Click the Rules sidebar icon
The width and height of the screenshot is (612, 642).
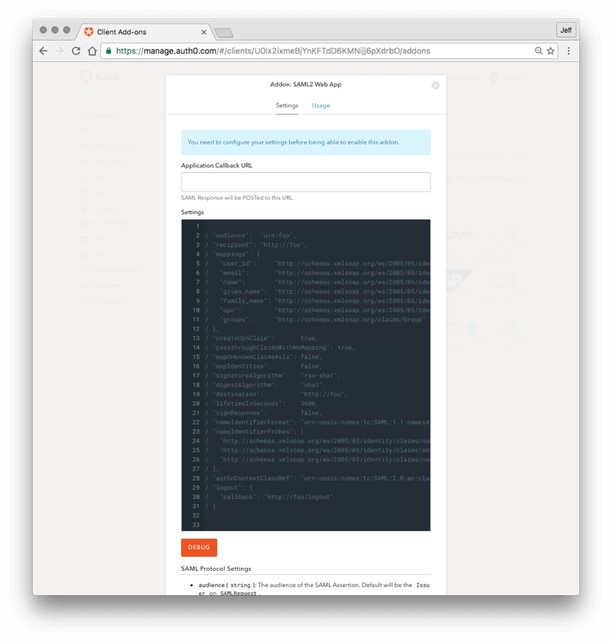84,192
